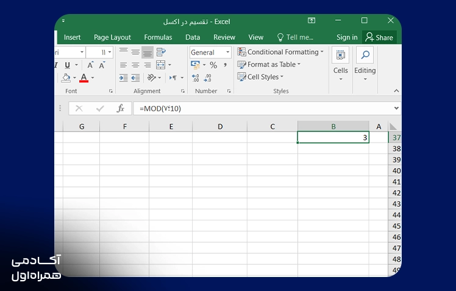This screenshot has width=456, height=291.
Task: Select Bottom Align icon
Action: point(148,52)
